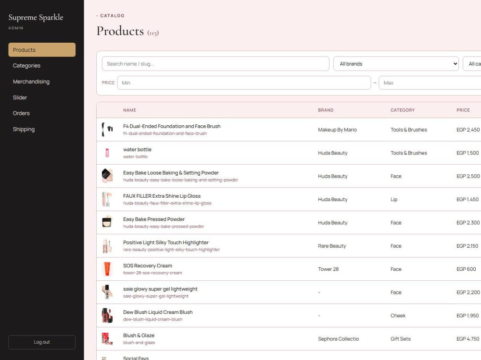Image resolution: width=481 pixels, height=360 pixels.
Task: Select SOS Recovery Cream product name
Action: coord(148,266)
